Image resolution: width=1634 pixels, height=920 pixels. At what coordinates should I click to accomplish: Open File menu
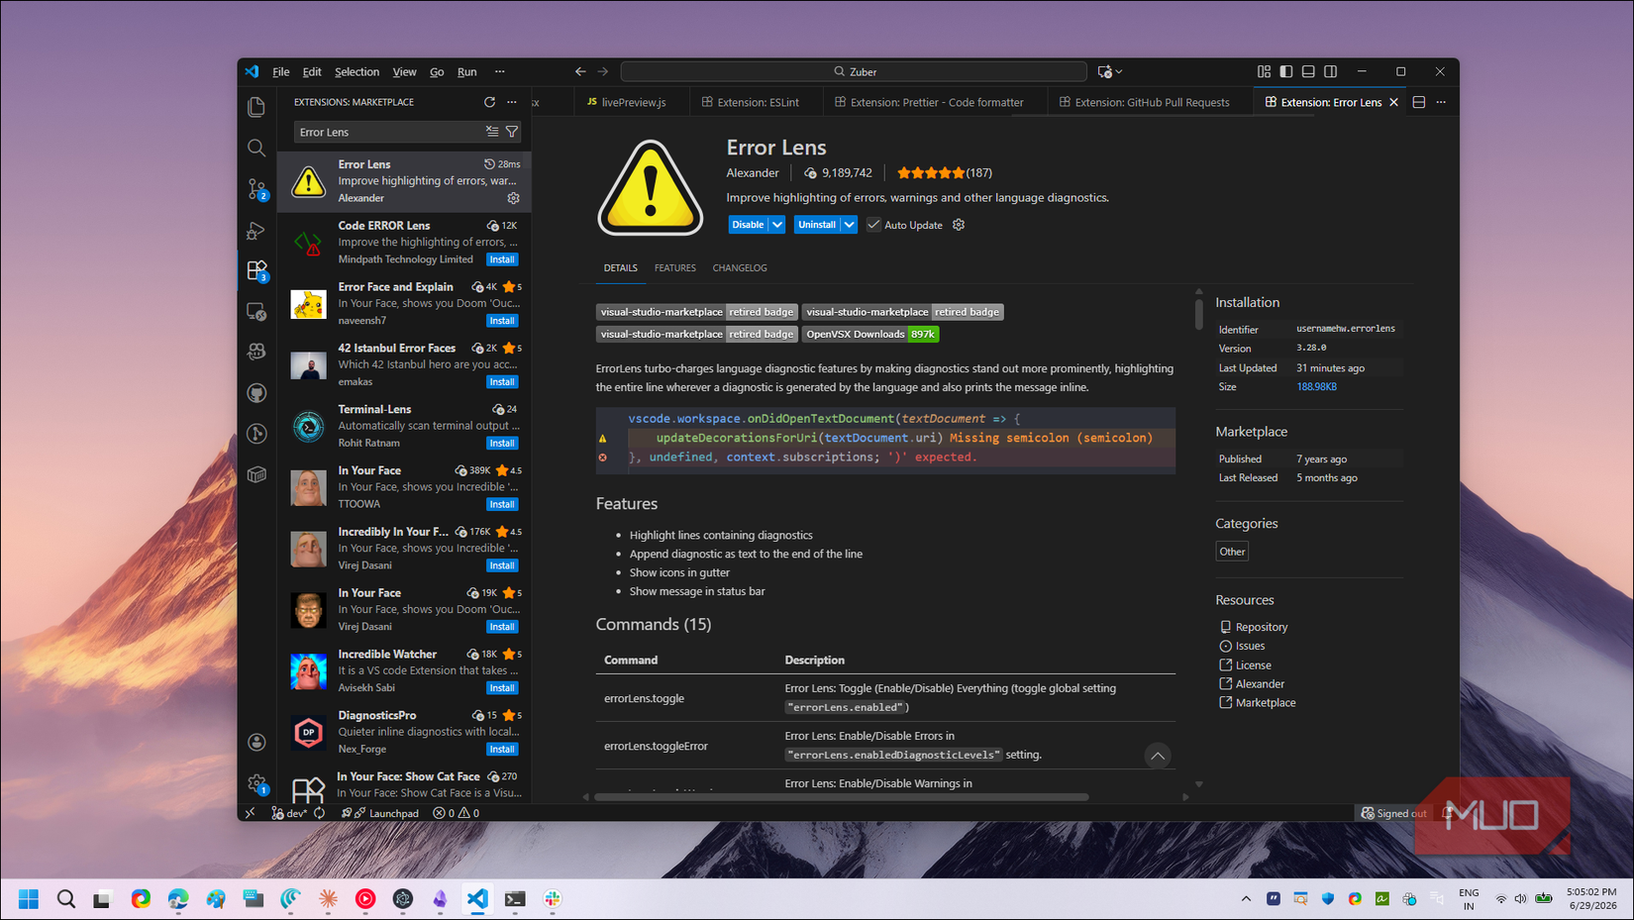pos(281,71)
